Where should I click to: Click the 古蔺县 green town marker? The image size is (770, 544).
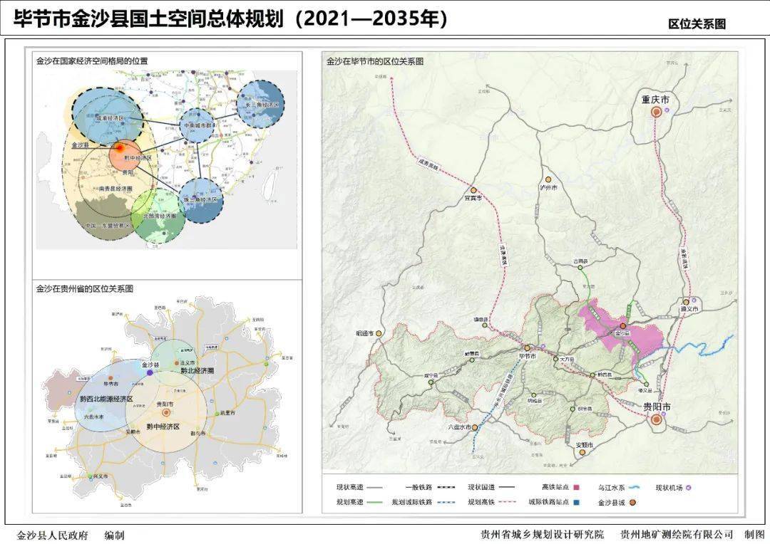(580, 267)
